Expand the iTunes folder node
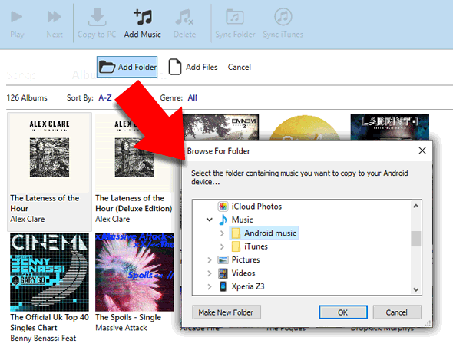The height and width of the screenshot is (347, 453). click(x=222, y=246)
